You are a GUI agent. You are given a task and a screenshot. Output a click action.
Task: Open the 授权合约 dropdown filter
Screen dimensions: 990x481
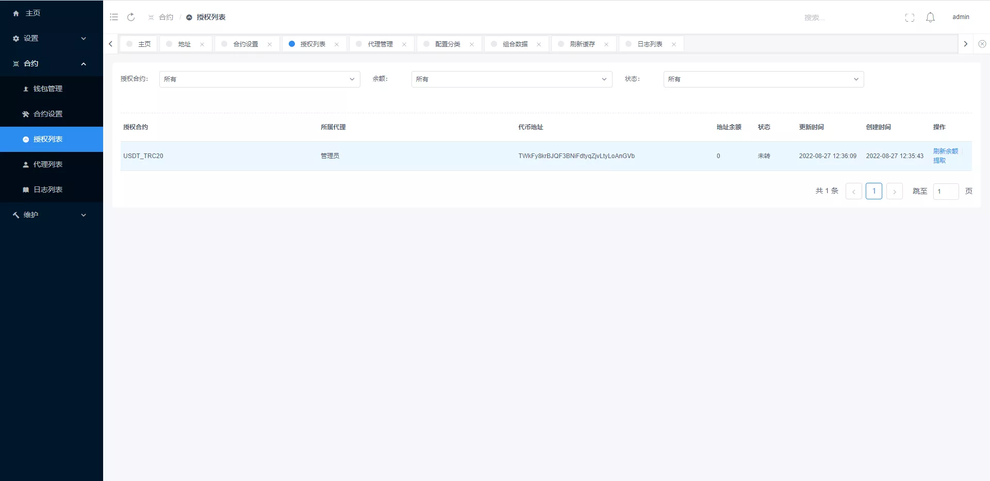259,79
